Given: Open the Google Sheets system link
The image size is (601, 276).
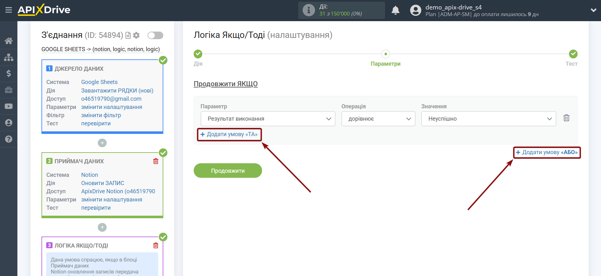Looking at the screenshot, I should [99, 82].
